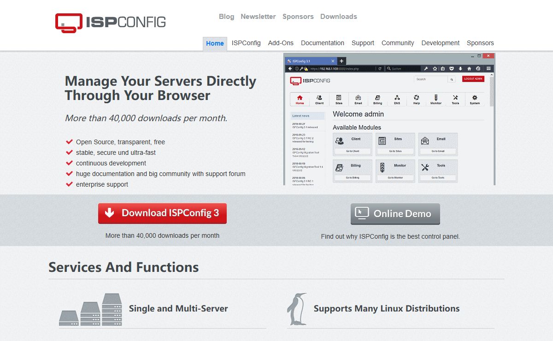553x341 pixels.
Task: Open the Add-Ons menu item
Action: [281, 43]
